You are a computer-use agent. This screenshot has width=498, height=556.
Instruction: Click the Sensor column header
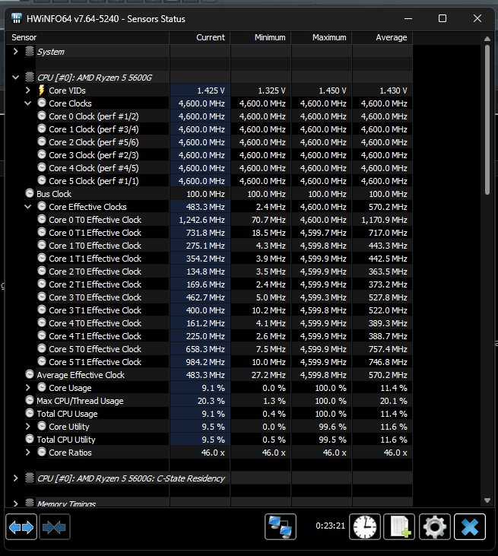[87, 37]
